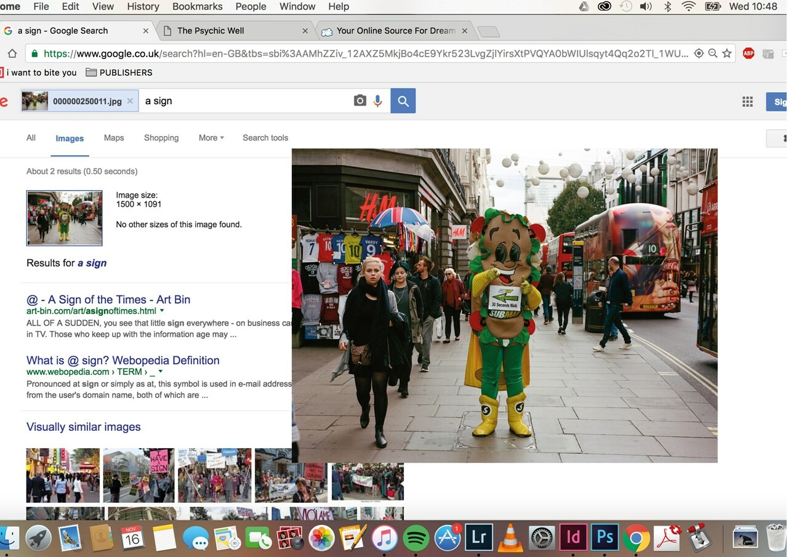Close 'The Psychic Well' tab
Screen dimensions: 788x557
[x=305, y=31]
